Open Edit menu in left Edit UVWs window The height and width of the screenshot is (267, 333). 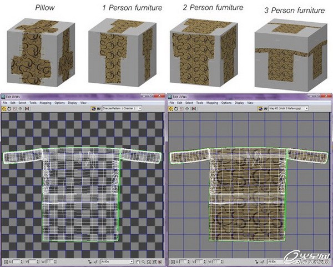[13, 103]
